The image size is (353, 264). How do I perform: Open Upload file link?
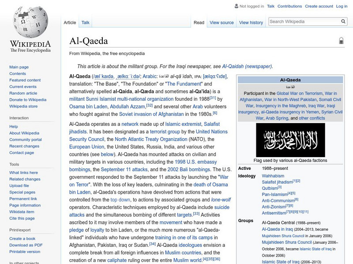(19, 185)
